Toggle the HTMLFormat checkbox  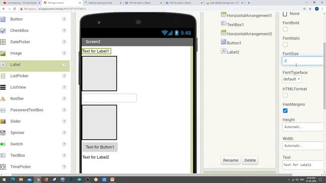tap(285, 95)
